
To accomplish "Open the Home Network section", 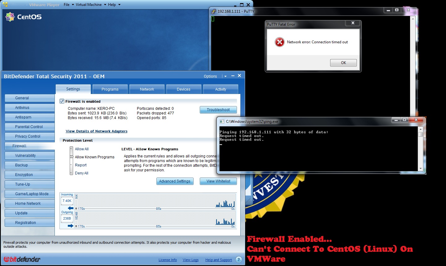I will (x=30, y=204).
